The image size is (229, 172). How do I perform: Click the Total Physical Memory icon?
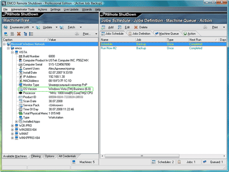click(21, 113)
